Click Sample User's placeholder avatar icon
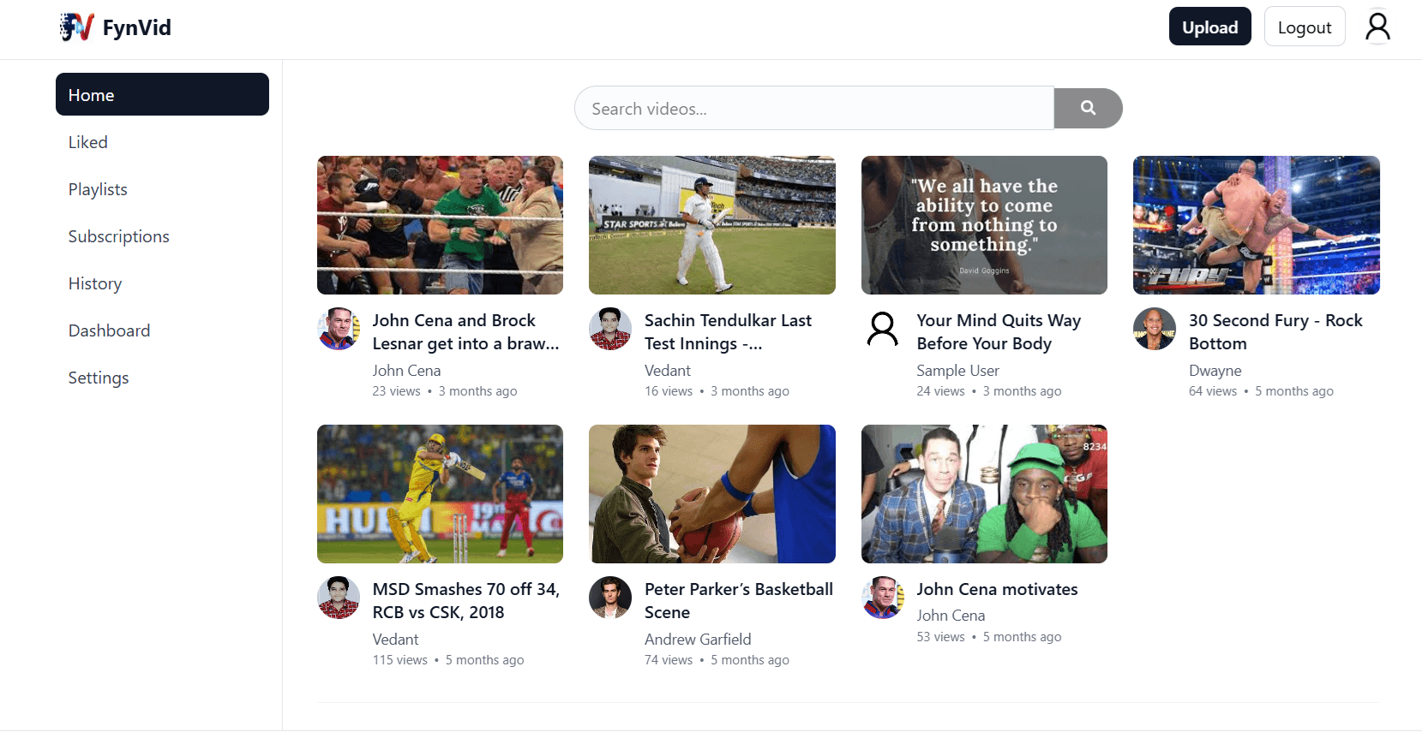Image resolution: width=1422 pixels, height=744 pixels. 883,329
